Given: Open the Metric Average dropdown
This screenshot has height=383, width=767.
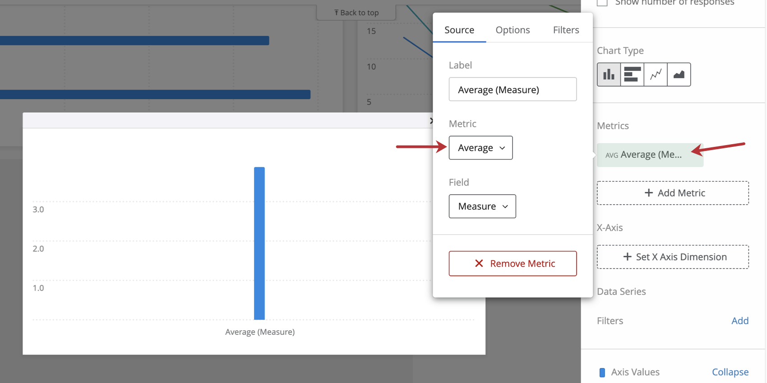Looking at the screenshot, I should pyautogui.click(x=481, y=148).
